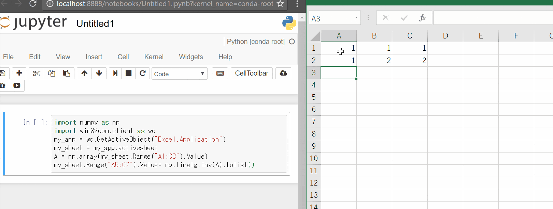Interrupt the kernel with the stop icon
Viewport: 553px width, 209px height.
(x=129, y=73)
